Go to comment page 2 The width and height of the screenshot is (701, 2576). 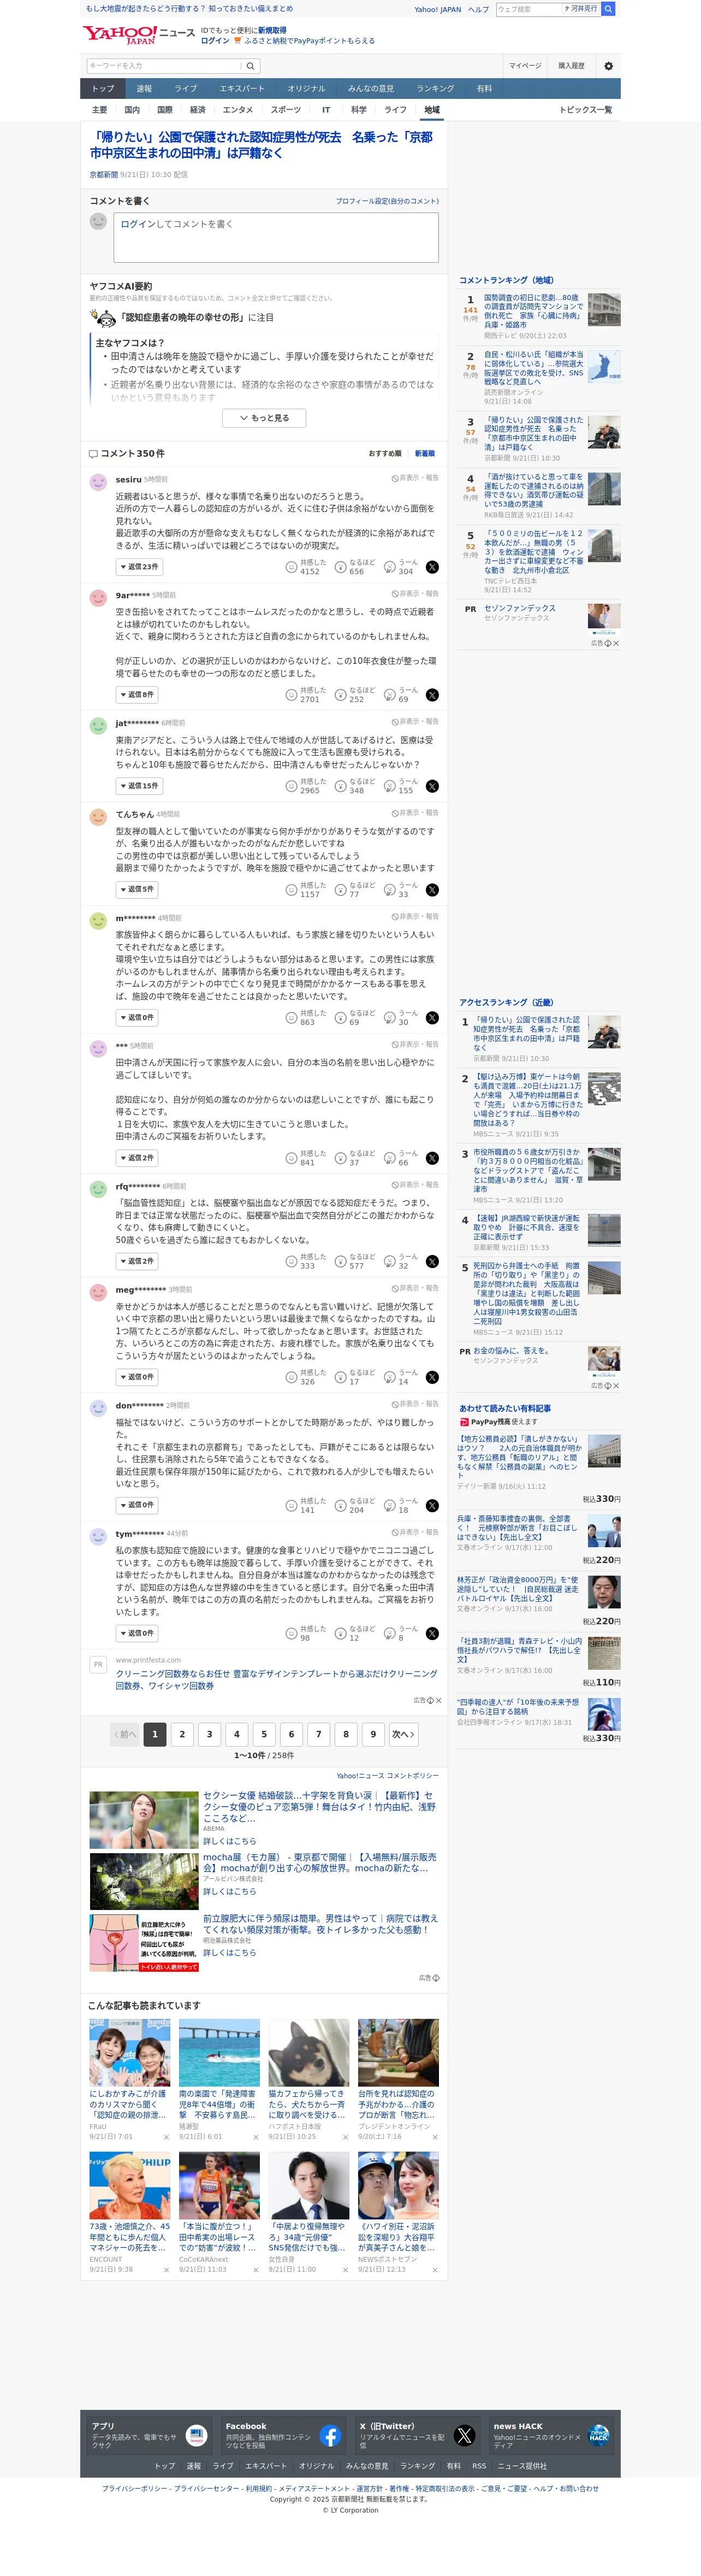pyautogui.click(x=182, y=1734)
